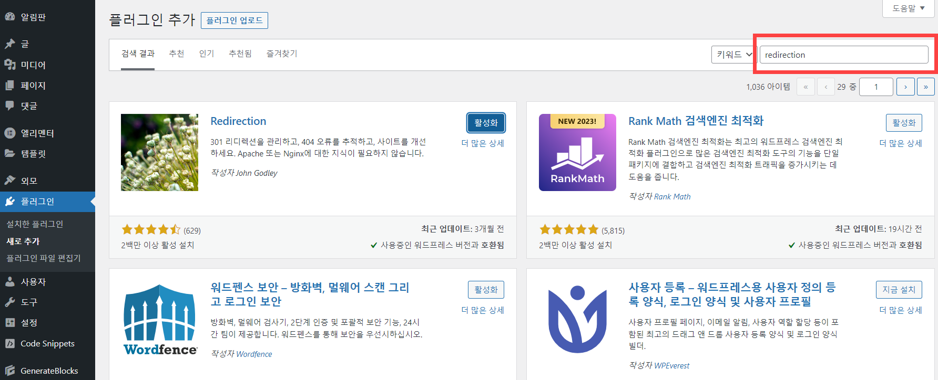Open the RankMath plugin logo thumbnail
Viewport: 938px width, 380px height.
(x=577, y=152)
